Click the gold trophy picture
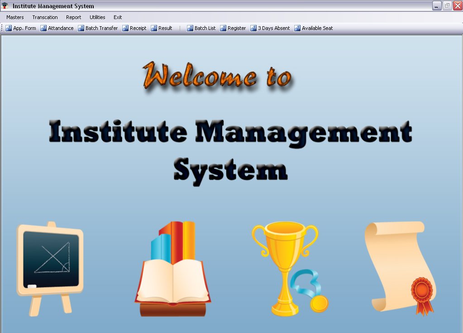This screenshot has height=333, width=463. [x=287, y=268]
